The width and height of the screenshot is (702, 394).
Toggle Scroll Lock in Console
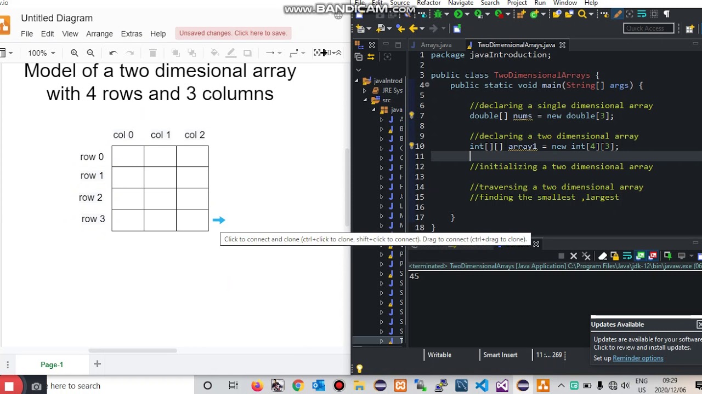tap(615, 256)
